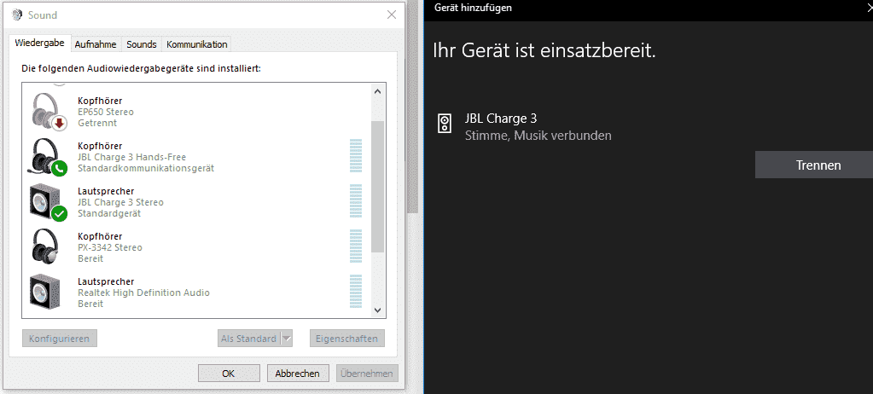Click the level meter of JBL Charge 3 Stereo

click(x=356, y=201)
